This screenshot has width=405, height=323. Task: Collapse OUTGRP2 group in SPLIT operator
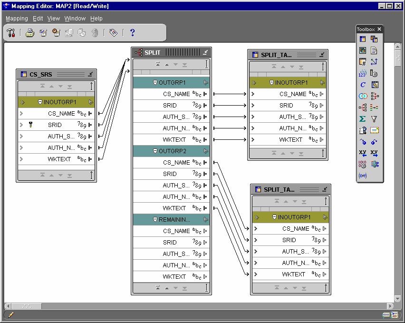(x=155, y=151)
